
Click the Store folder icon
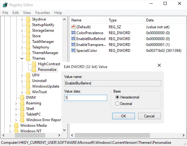pos(28,36)
